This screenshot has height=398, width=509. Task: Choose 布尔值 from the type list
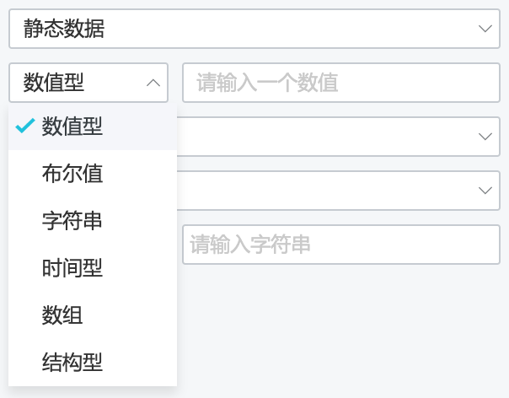pyautogui.click(x=93, y=174)
